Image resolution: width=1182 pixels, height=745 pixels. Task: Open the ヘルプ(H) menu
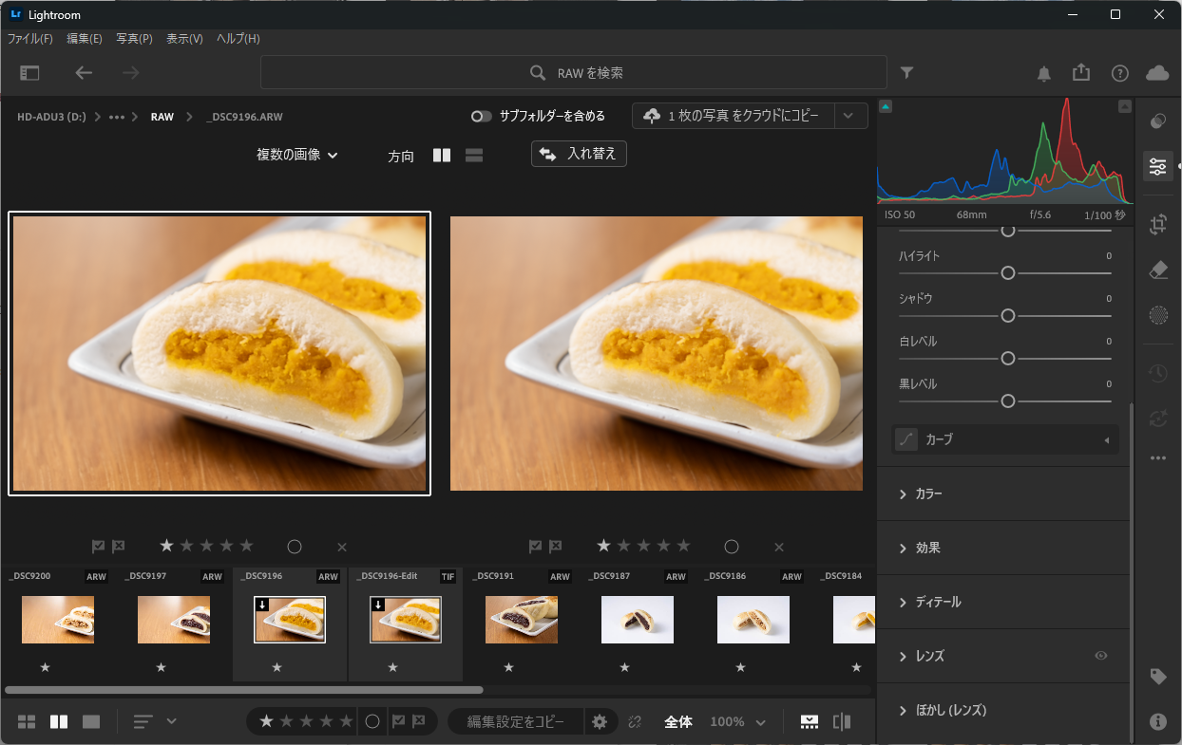(238, 39)
